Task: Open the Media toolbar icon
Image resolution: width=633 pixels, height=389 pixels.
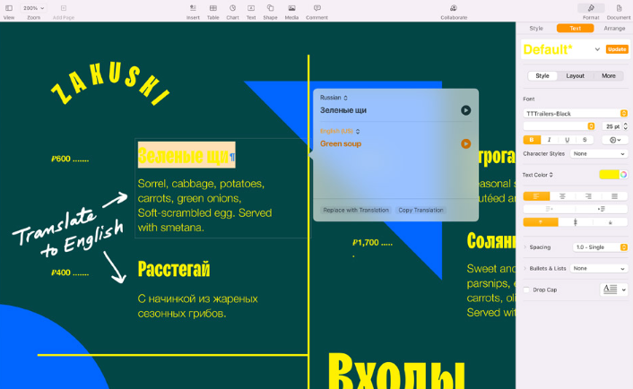Action: pyautogui.click(x=291, y=8)
